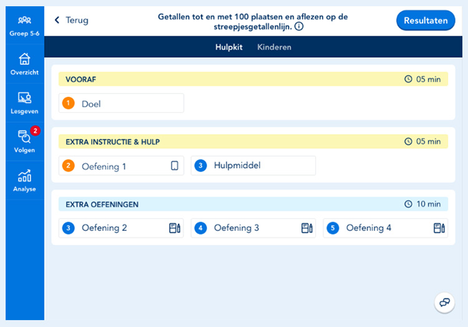Click the red badge showing 2

(35, 130)
